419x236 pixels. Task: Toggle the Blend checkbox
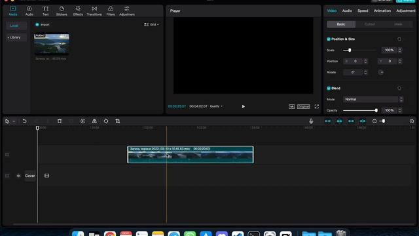[329, 88]
